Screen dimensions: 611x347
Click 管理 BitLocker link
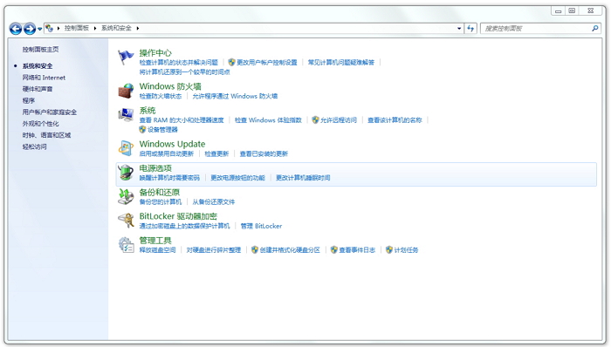[261, 226]
